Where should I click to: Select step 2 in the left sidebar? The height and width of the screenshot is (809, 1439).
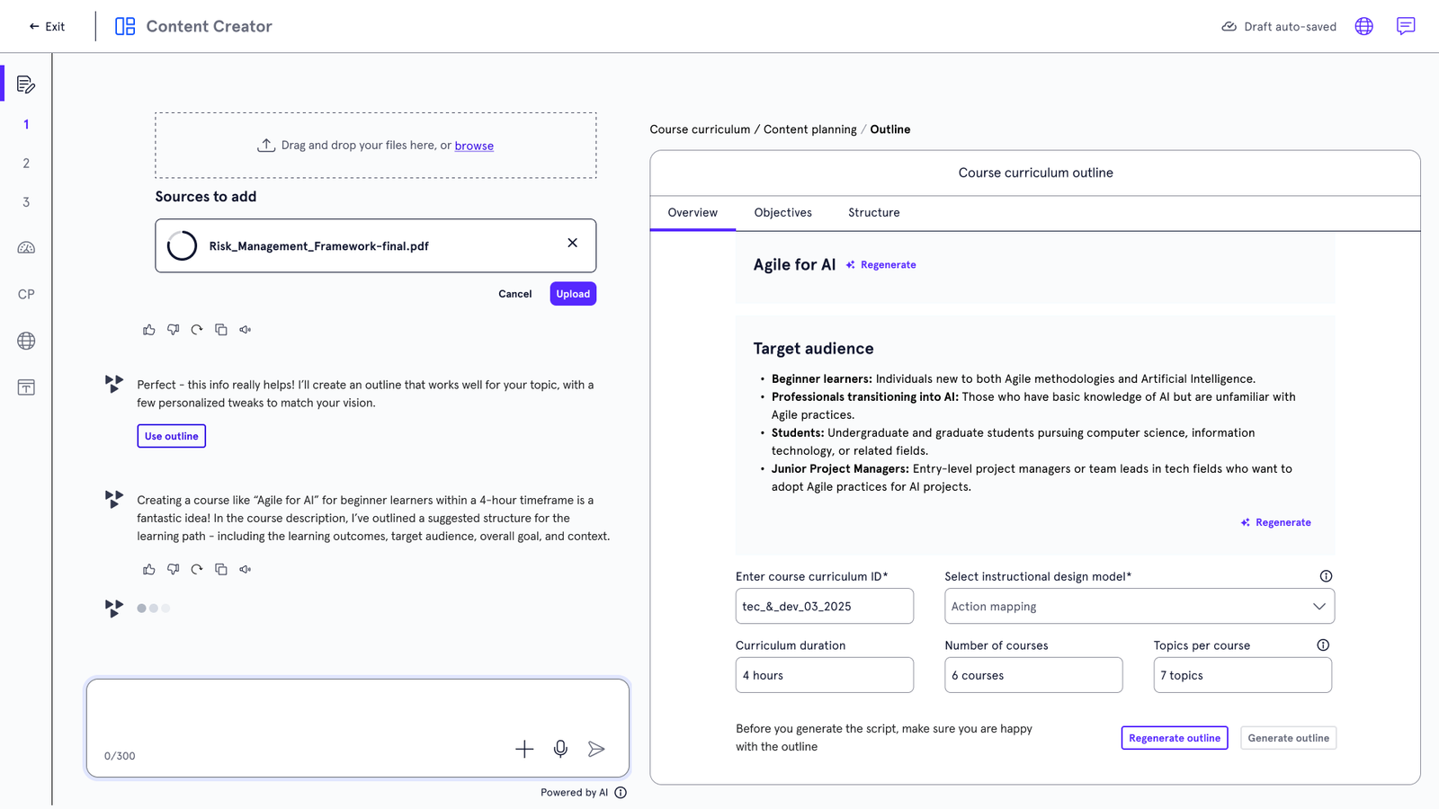click(x=26, y=164)
